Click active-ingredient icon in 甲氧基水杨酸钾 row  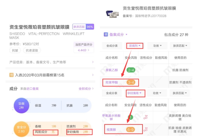(x=145, y=117)
